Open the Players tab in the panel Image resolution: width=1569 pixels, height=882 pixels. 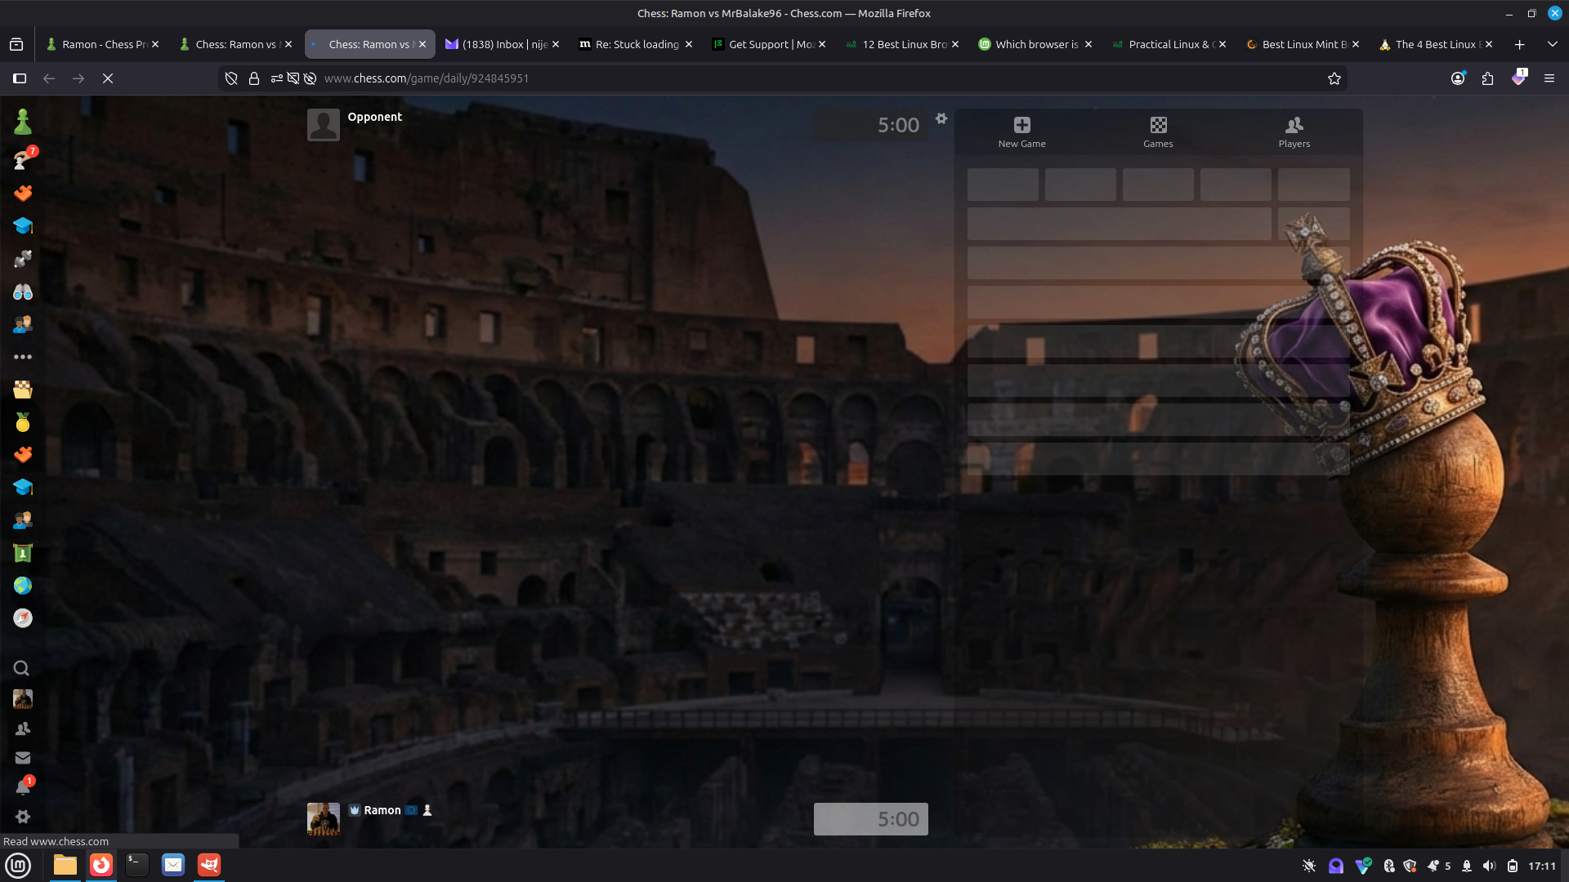point(1294,132)
